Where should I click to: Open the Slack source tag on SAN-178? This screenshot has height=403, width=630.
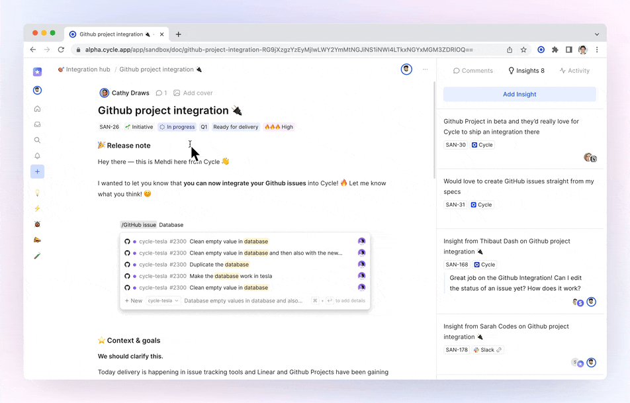click(487, 349)
